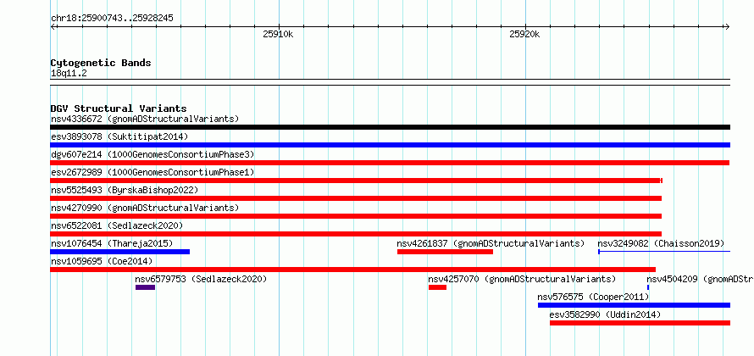Open esv2672989 (1000GenomesConsortiumPhase1) label
This screenshot has height=356, width=754.
[x=152, y=172]
